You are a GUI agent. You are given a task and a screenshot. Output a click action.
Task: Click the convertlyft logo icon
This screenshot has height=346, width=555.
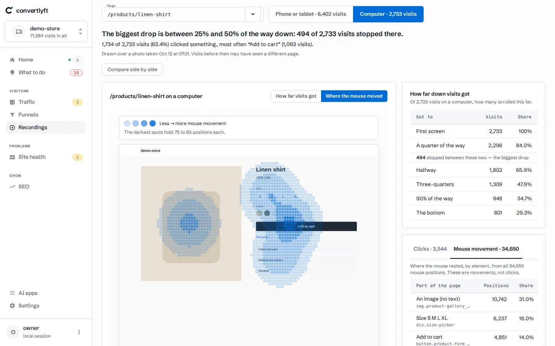pyautogui.click(x=9, y=10)
